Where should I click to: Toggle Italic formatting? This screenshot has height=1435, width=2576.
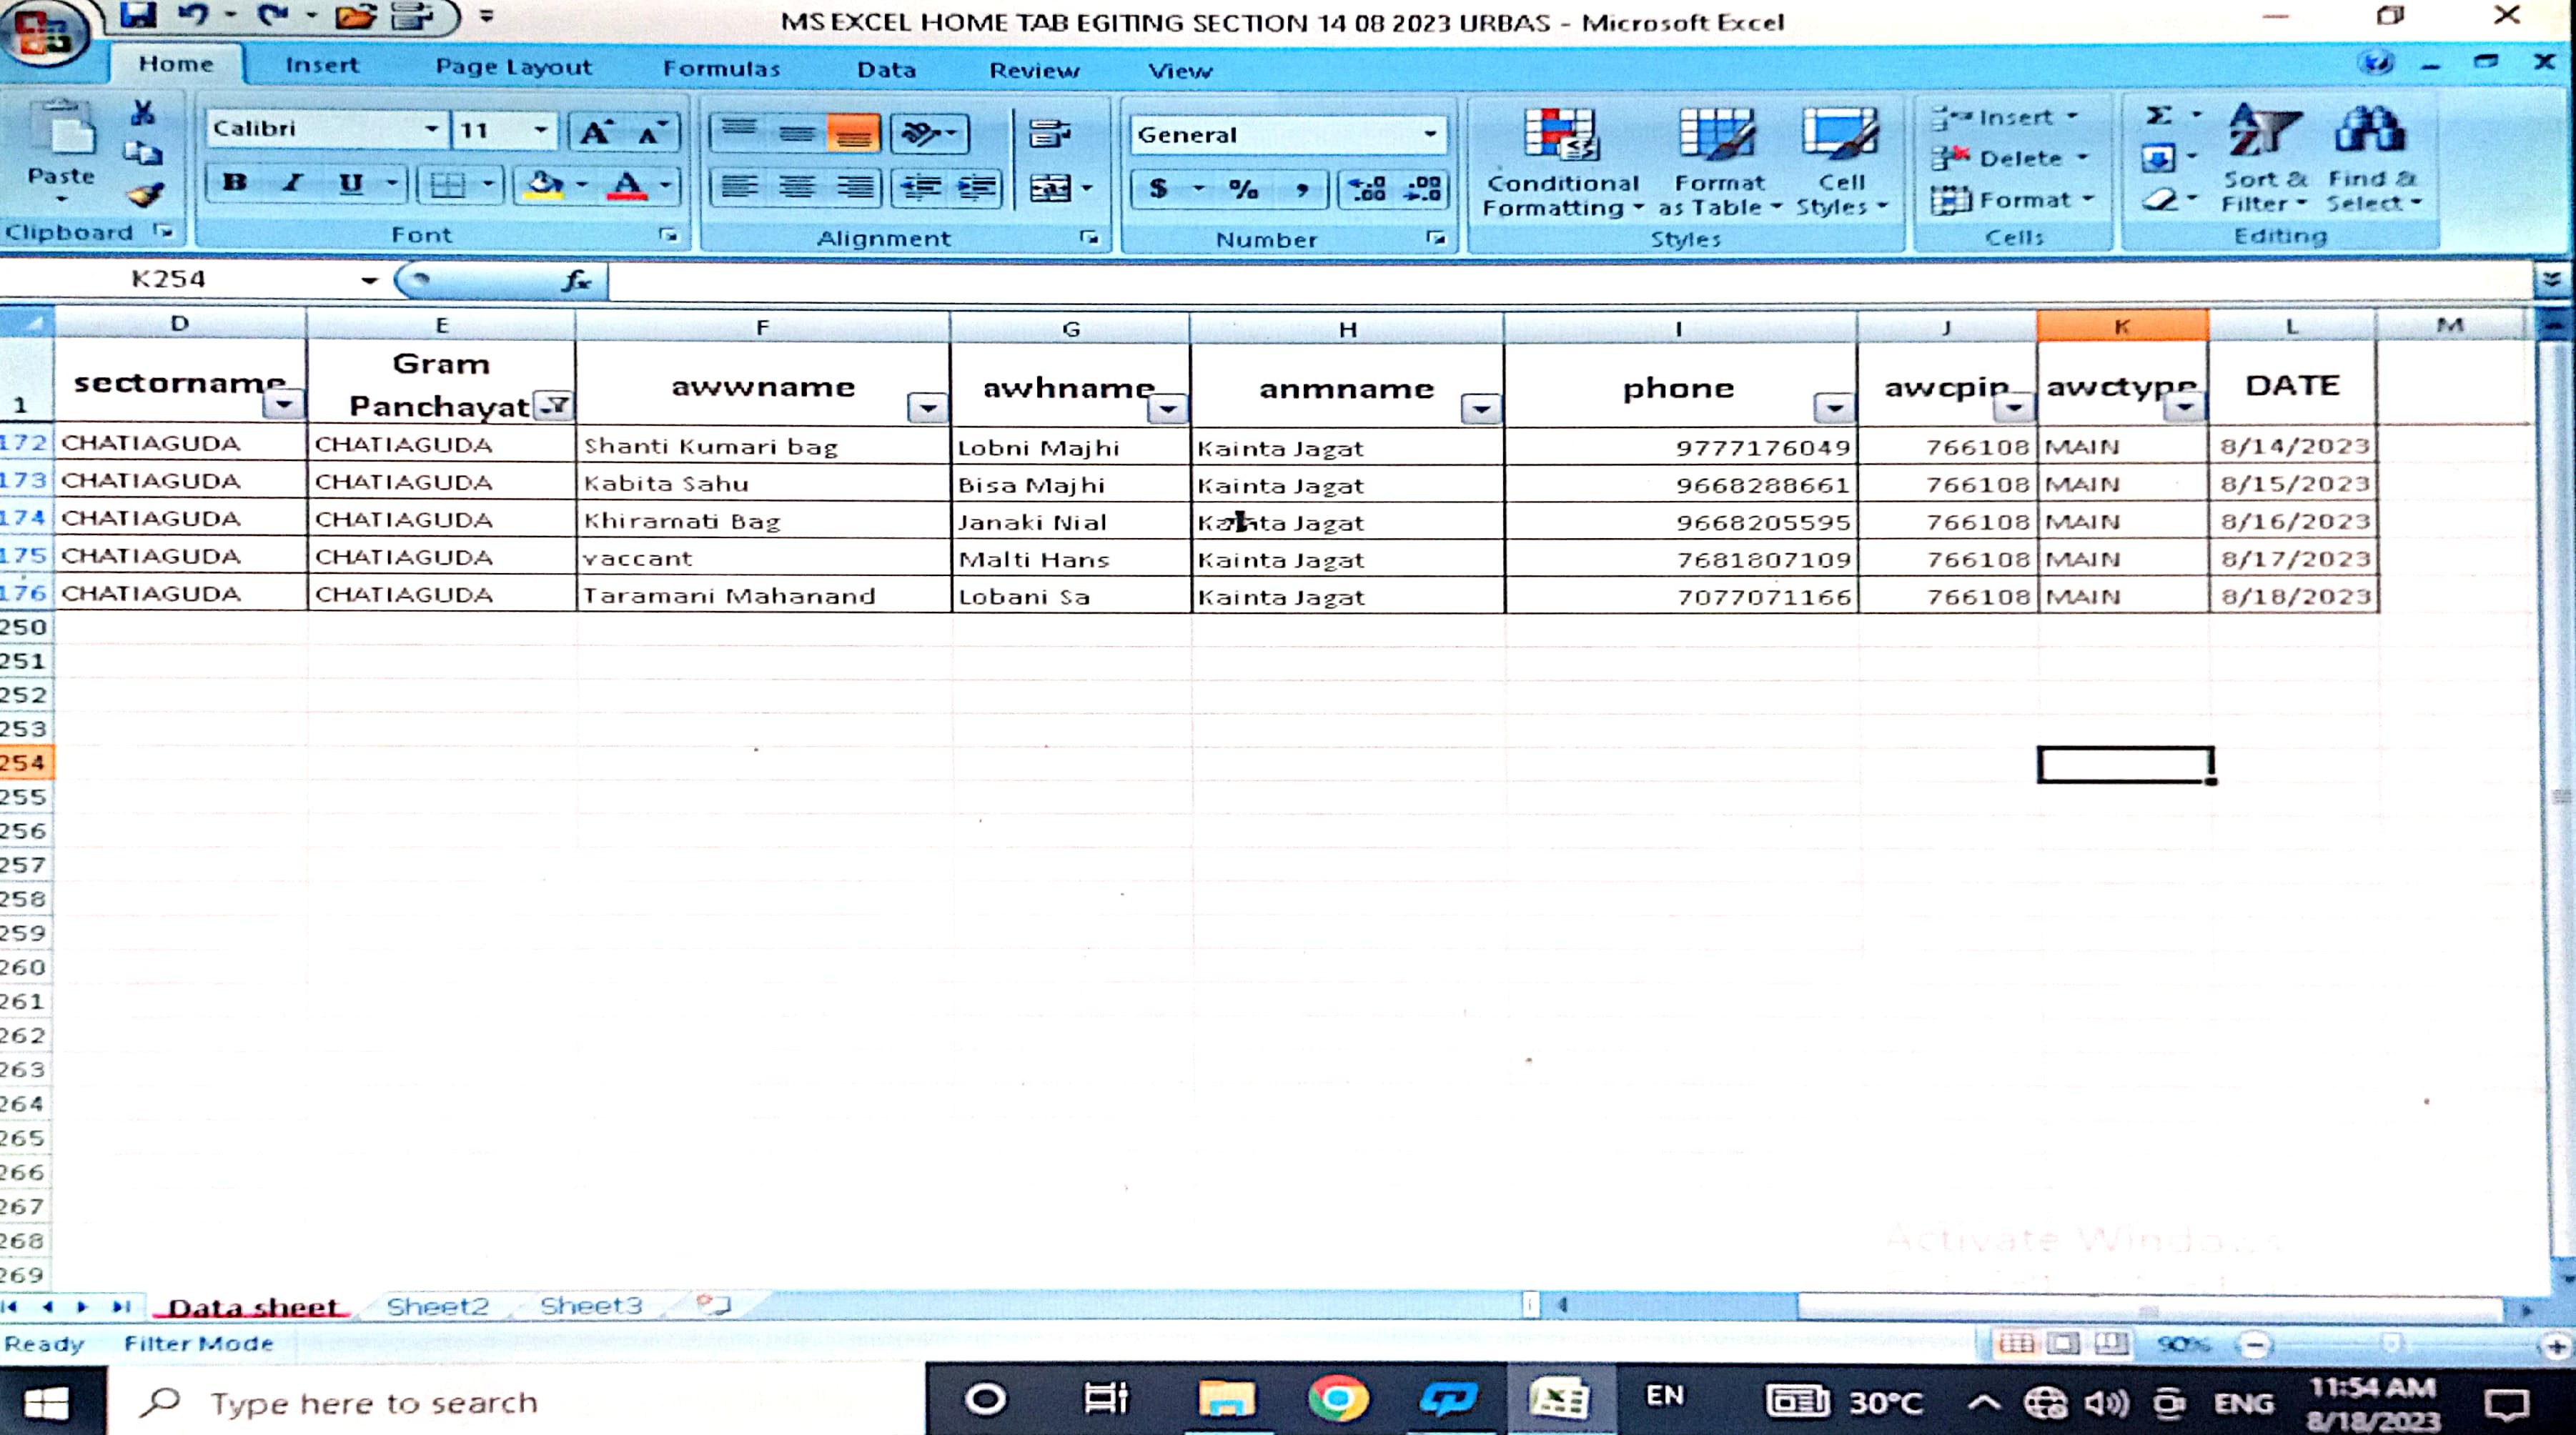[x=292, y=183]
